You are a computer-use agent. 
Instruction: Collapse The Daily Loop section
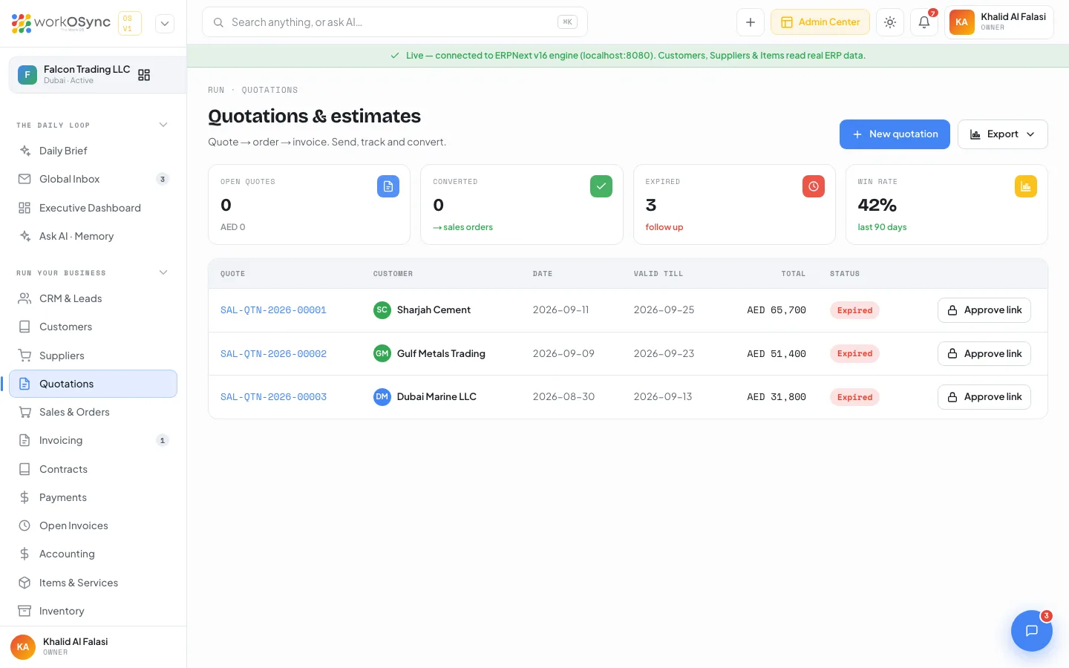click(163, 125)
